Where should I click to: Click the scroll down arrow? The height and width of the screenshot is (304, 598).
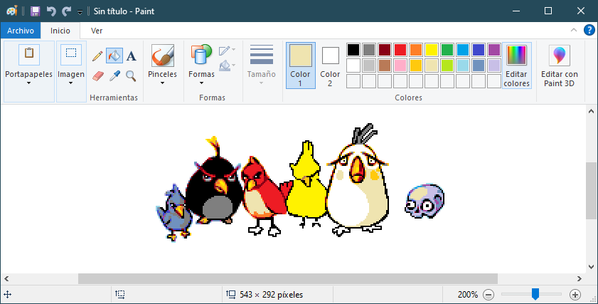tap(591, 267)
